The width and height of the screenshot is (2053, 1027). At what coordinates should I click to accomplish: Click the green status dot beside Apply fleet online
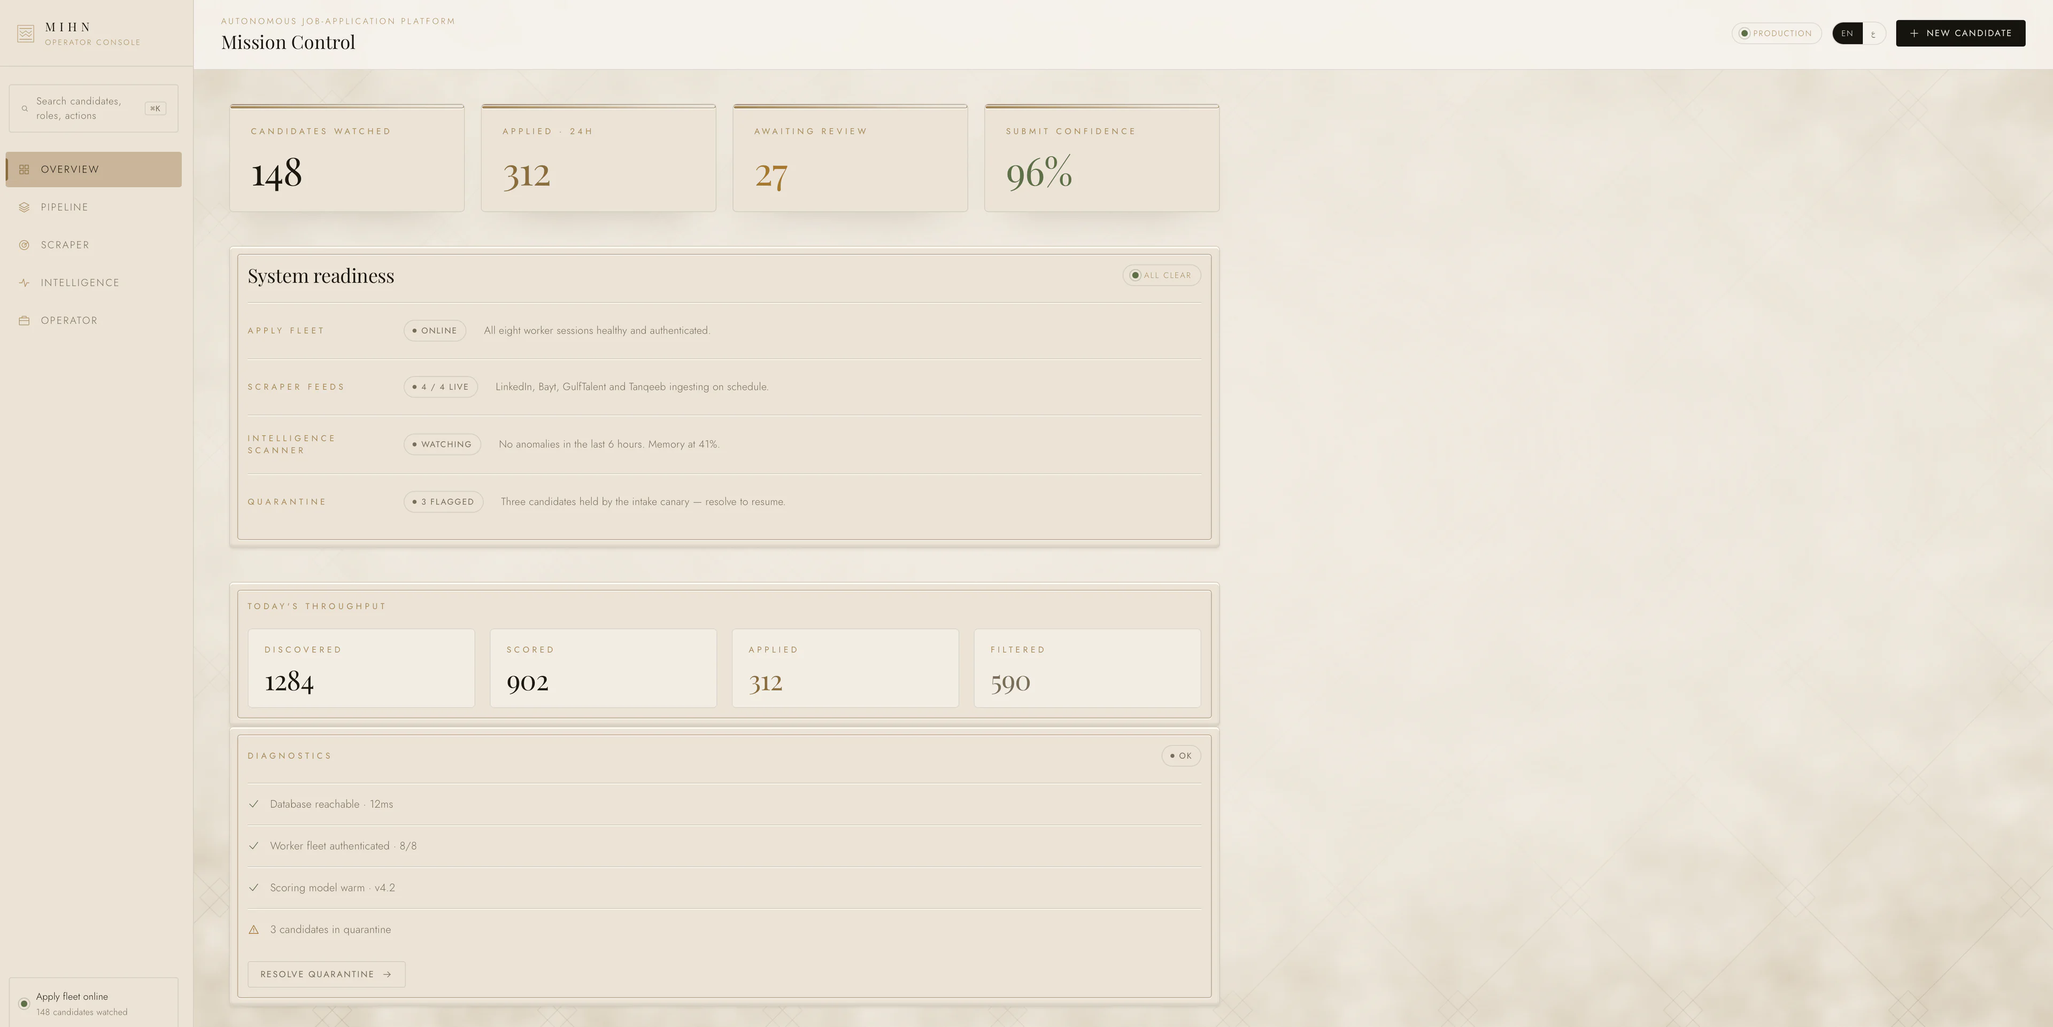[24, 1004]
